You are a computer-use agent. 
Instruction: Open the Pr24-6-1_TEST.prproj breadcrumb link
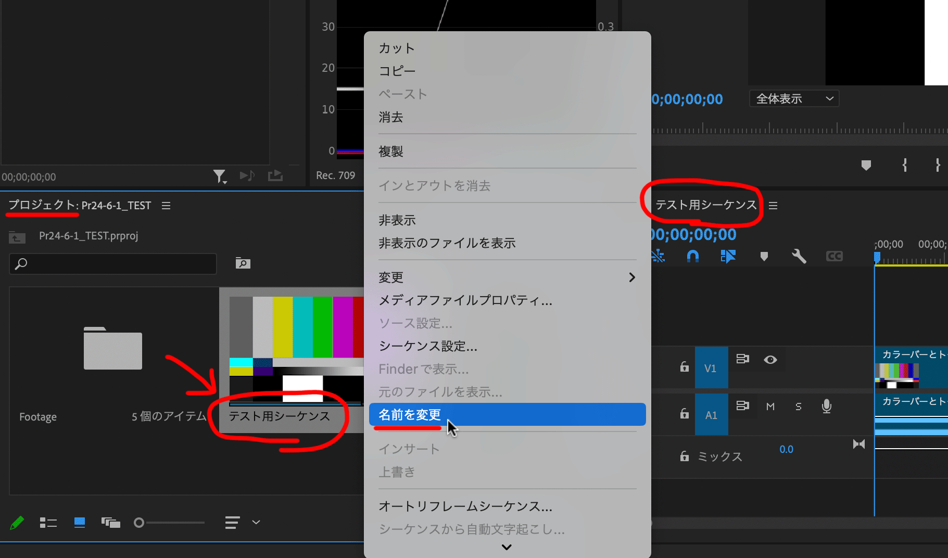[89, 235]
